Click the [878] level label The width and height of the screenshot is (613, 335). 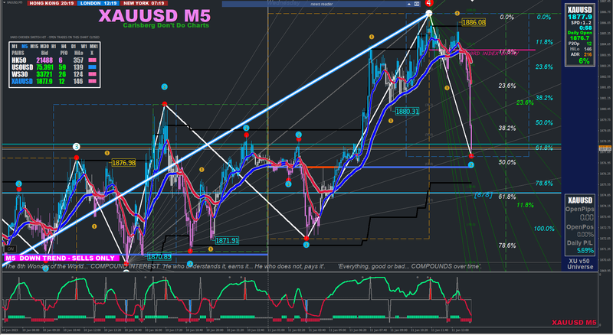pyautogui.click(x=483, y=195)
